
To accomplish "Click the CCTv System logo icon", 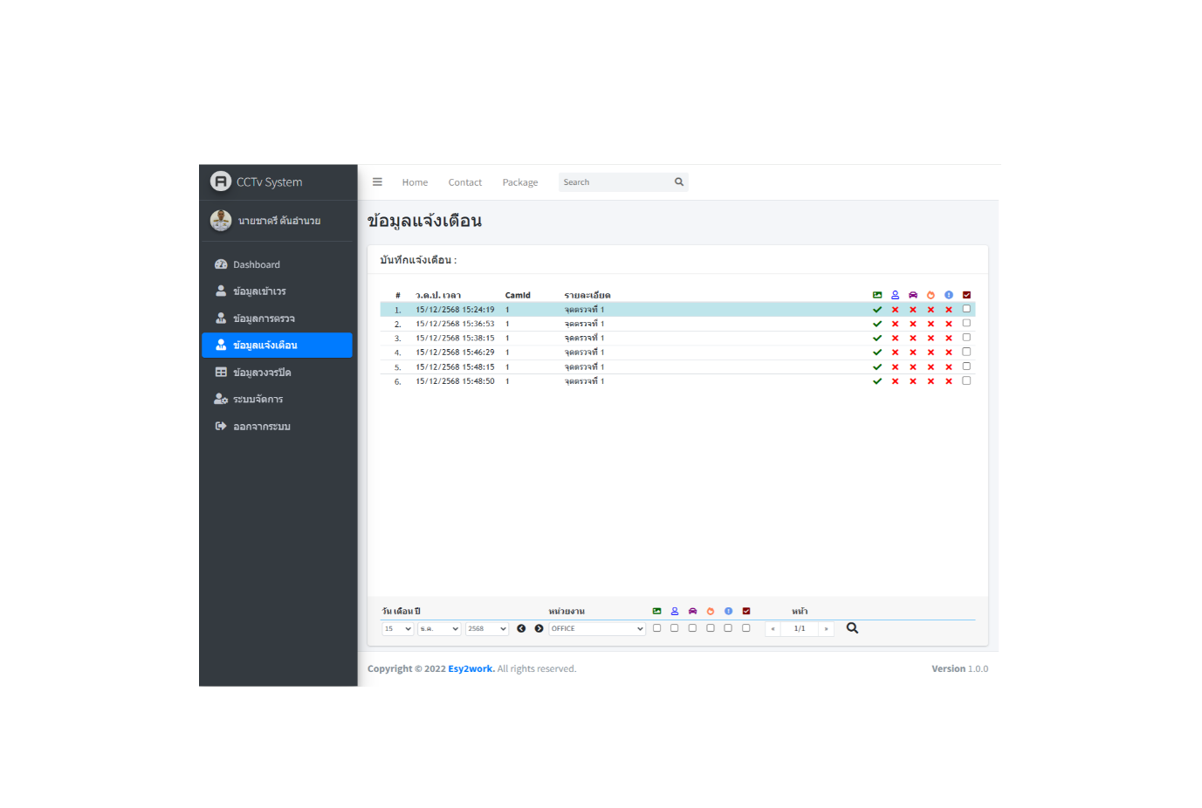I will 221,181.
